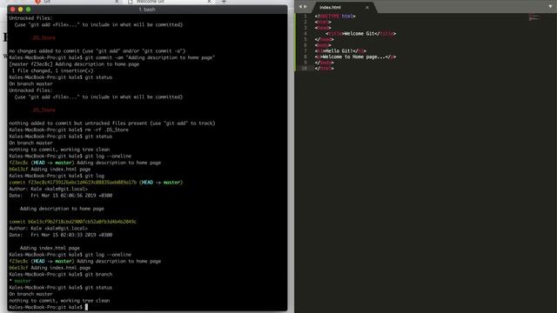
Task: Click the green zoom button of bash window
Action: [x=29, y=10]
